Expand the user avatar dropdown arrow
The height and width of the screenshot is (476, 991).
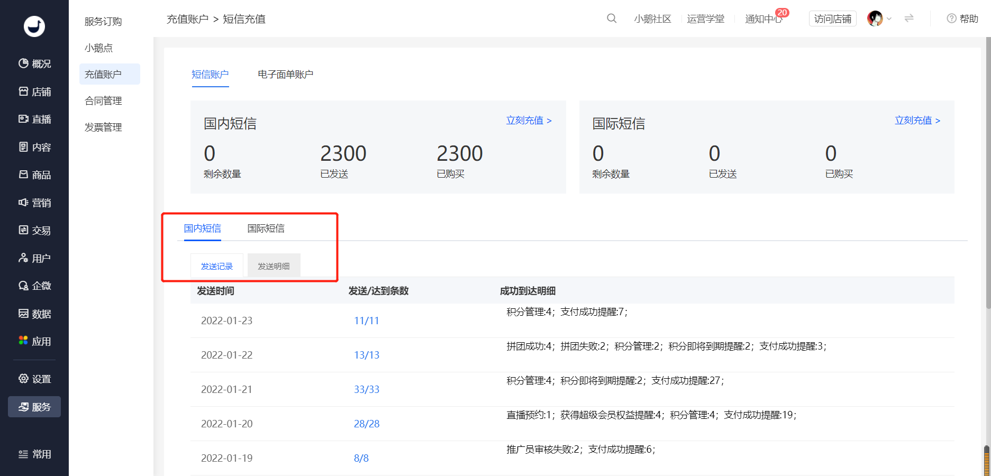click(889, 19)
